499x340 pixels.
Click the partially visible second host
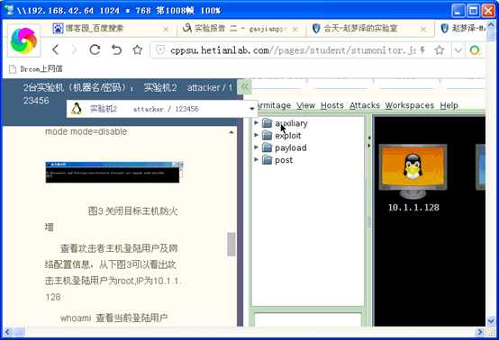tap(481, 167)
